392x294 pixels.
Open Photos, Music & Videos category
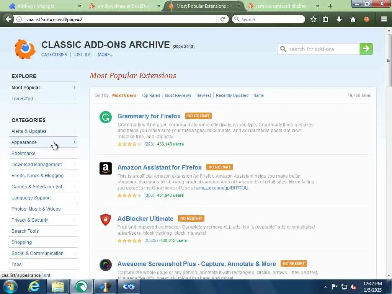click(44, 209)
